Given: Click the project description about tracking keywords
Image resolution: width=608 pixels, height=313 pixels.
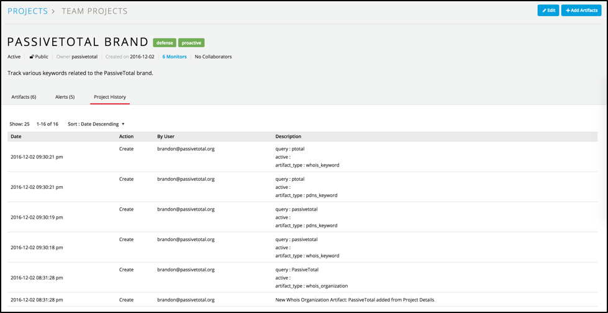Looking at the screenshot, I should 80,73.
